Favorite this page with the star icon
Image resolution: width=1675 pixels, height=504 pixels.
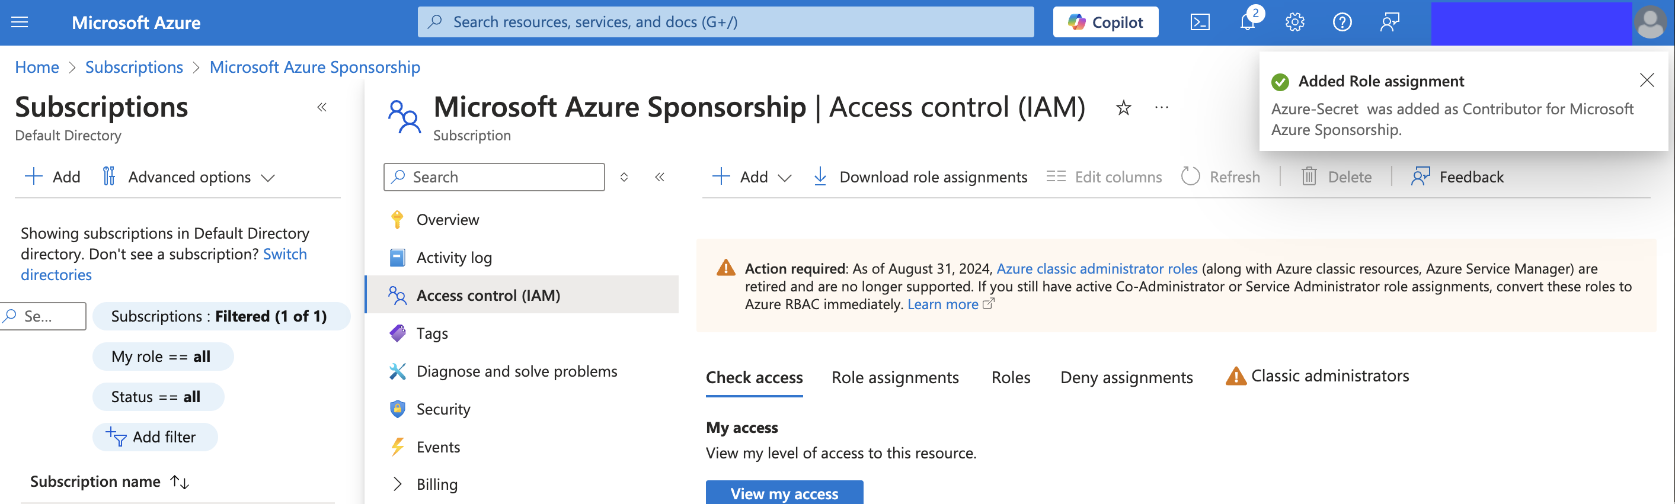pos(1123,108)
